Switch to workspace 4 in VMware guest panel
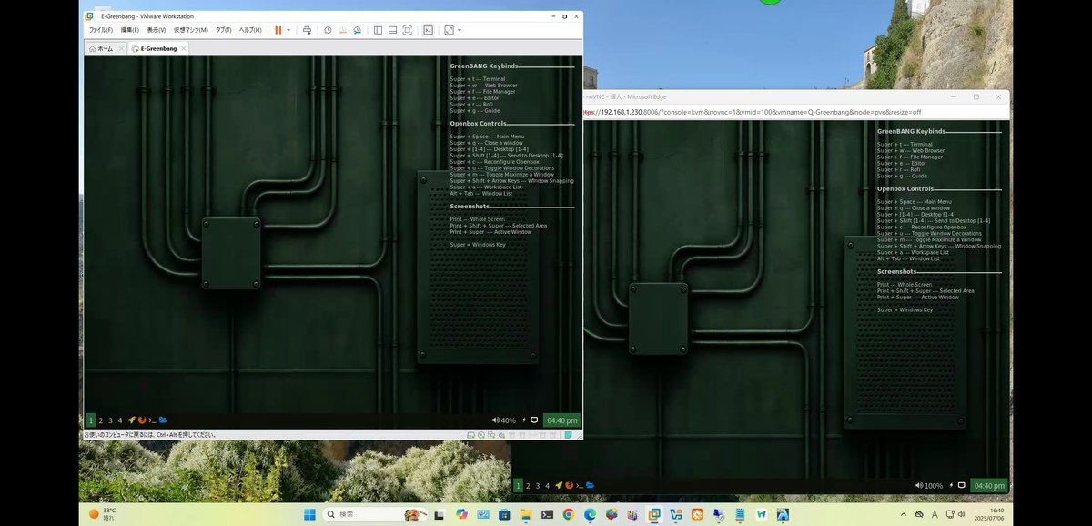 click(120, 420)
